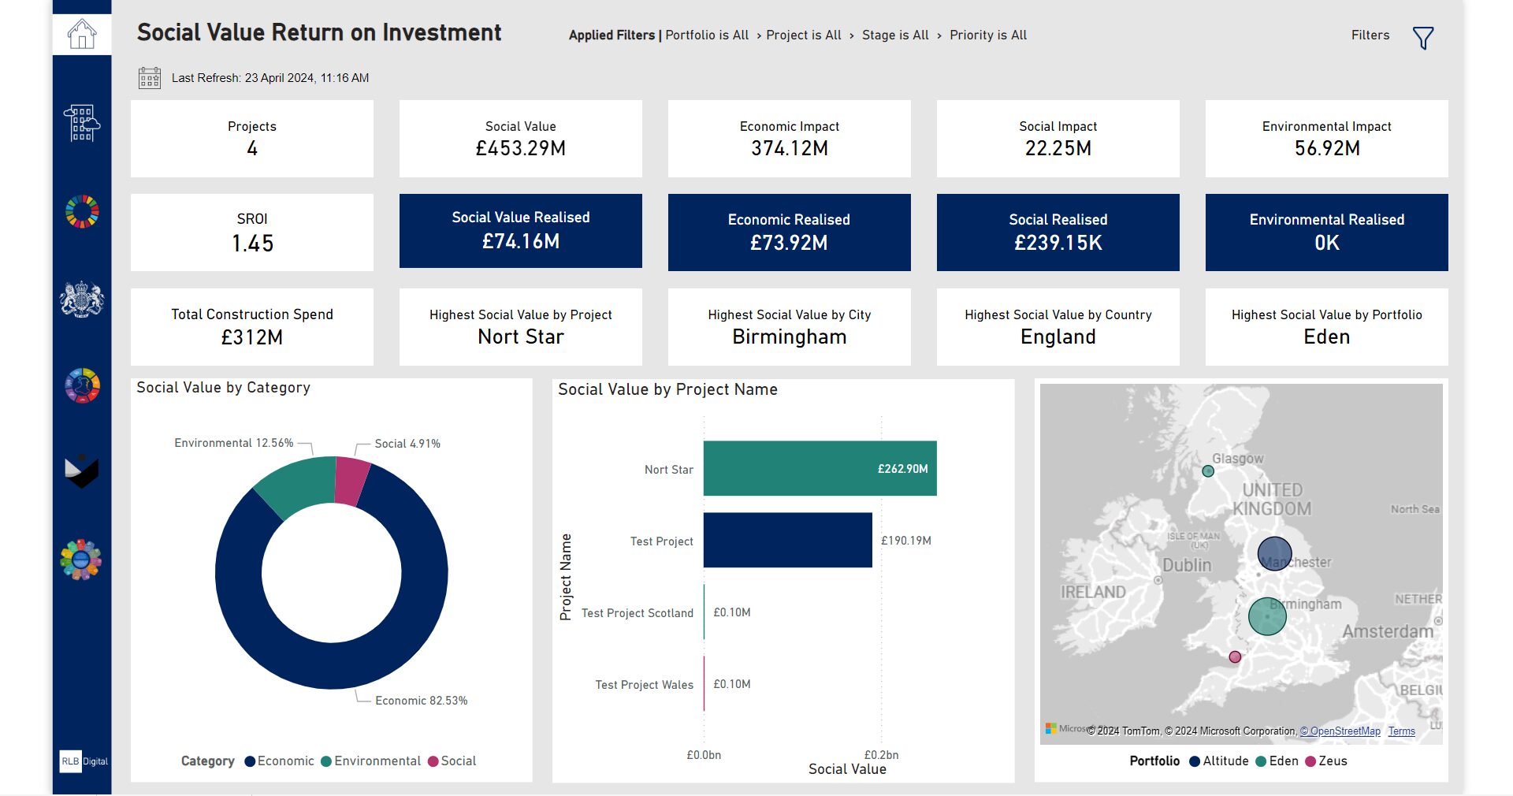The height and width of the screenshot is (796, 1513).
Task: Expand the Portfolio is All filter
Action: pos(707,35)
